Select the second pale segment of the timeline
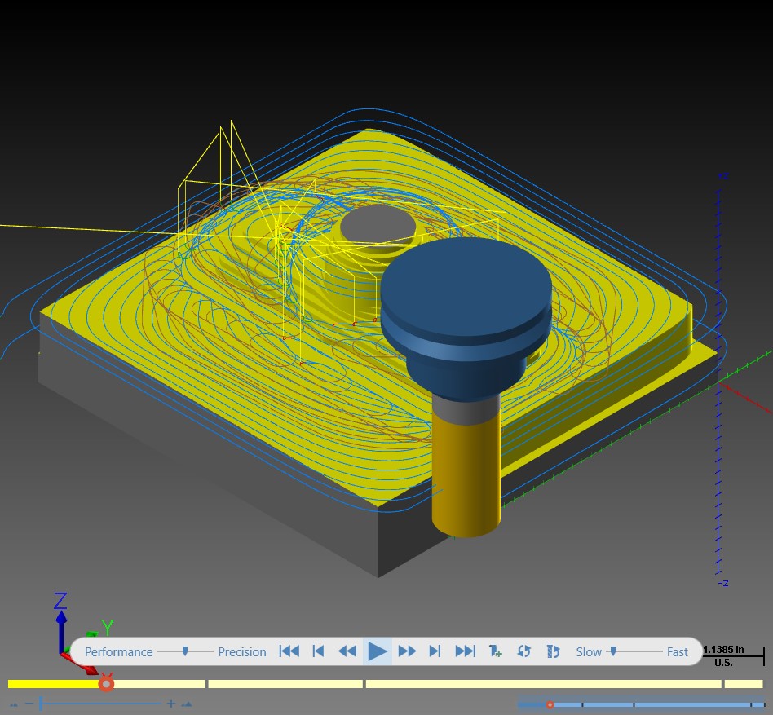 (x=285, y=684)
